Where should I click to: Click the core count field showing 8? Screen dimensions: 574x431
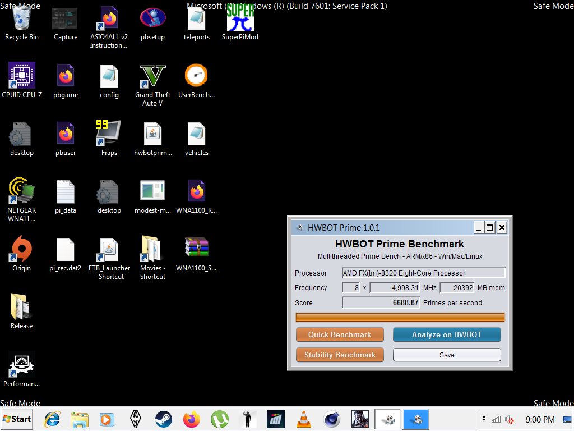coord(351,288)
